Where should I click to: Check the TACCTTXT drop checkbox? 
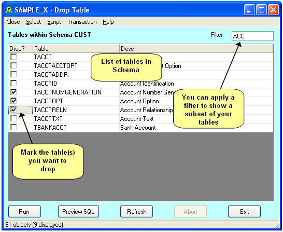(13, 118)
